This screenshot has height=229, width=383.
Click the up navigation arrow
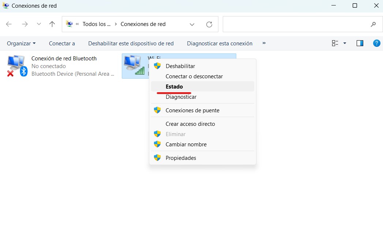pos(52,24)
